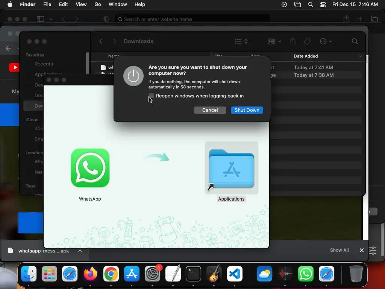
Task: Click the Applications folder shortcut
Action: click(x=231, y=169)
